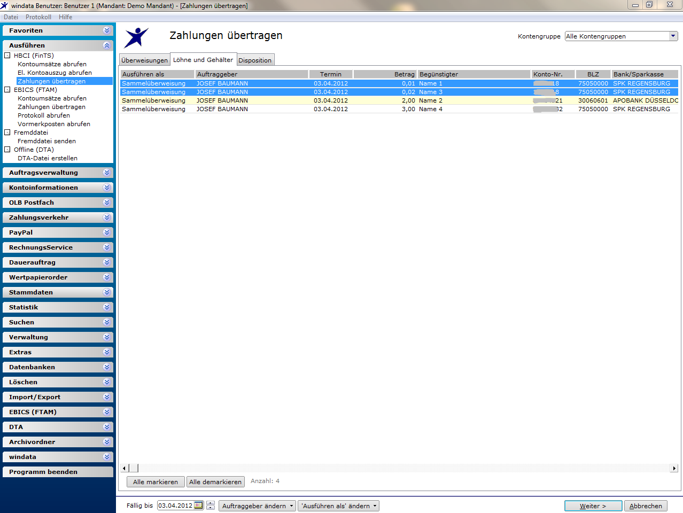Click the horizontal scrollbar left arrow
Viewport: 683px width, 513px height.
click(x=125, y=468)
